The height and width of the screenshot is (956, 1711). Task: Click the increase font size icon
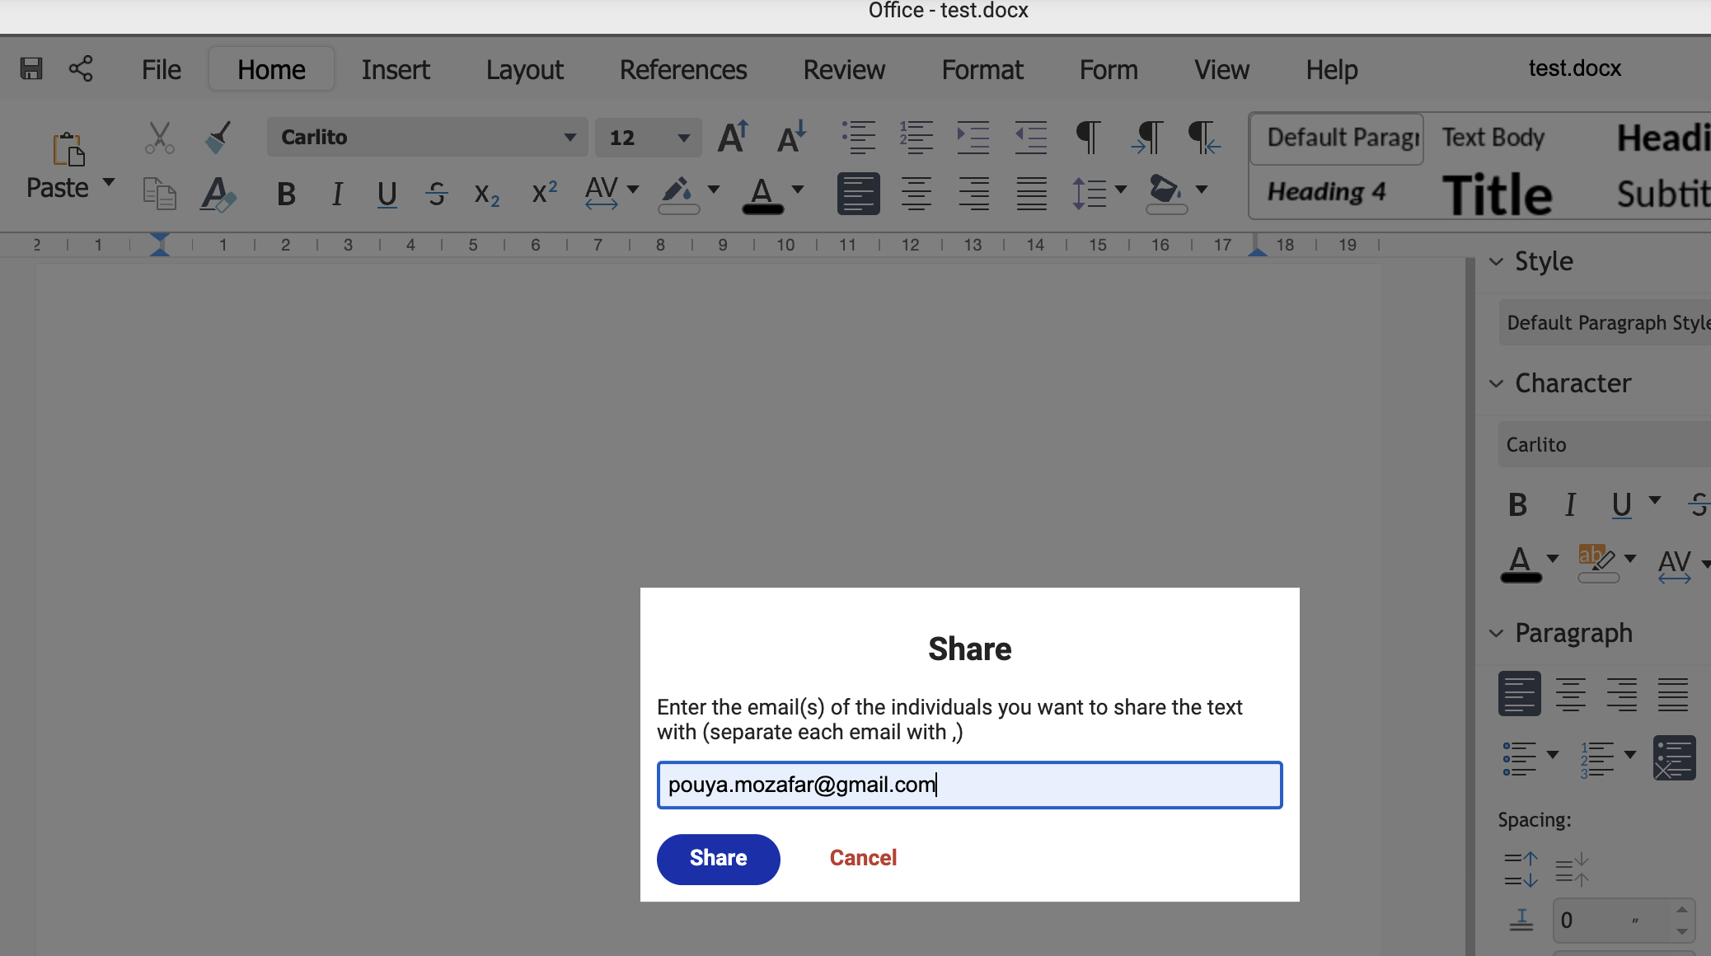(x=732, y=137)
